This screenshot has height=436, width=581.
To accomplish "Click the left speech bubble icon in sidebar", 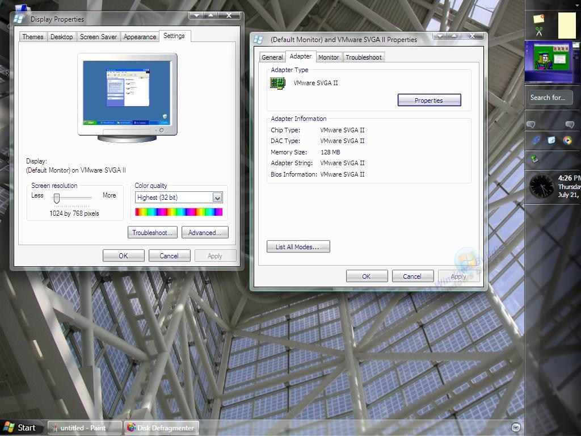I will [531, 124].
